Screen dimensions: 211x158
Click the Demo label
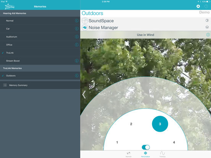point(204,12)
